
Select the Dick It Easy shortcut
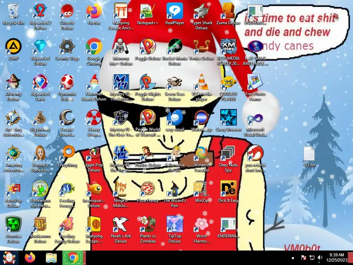click(228, 192)
